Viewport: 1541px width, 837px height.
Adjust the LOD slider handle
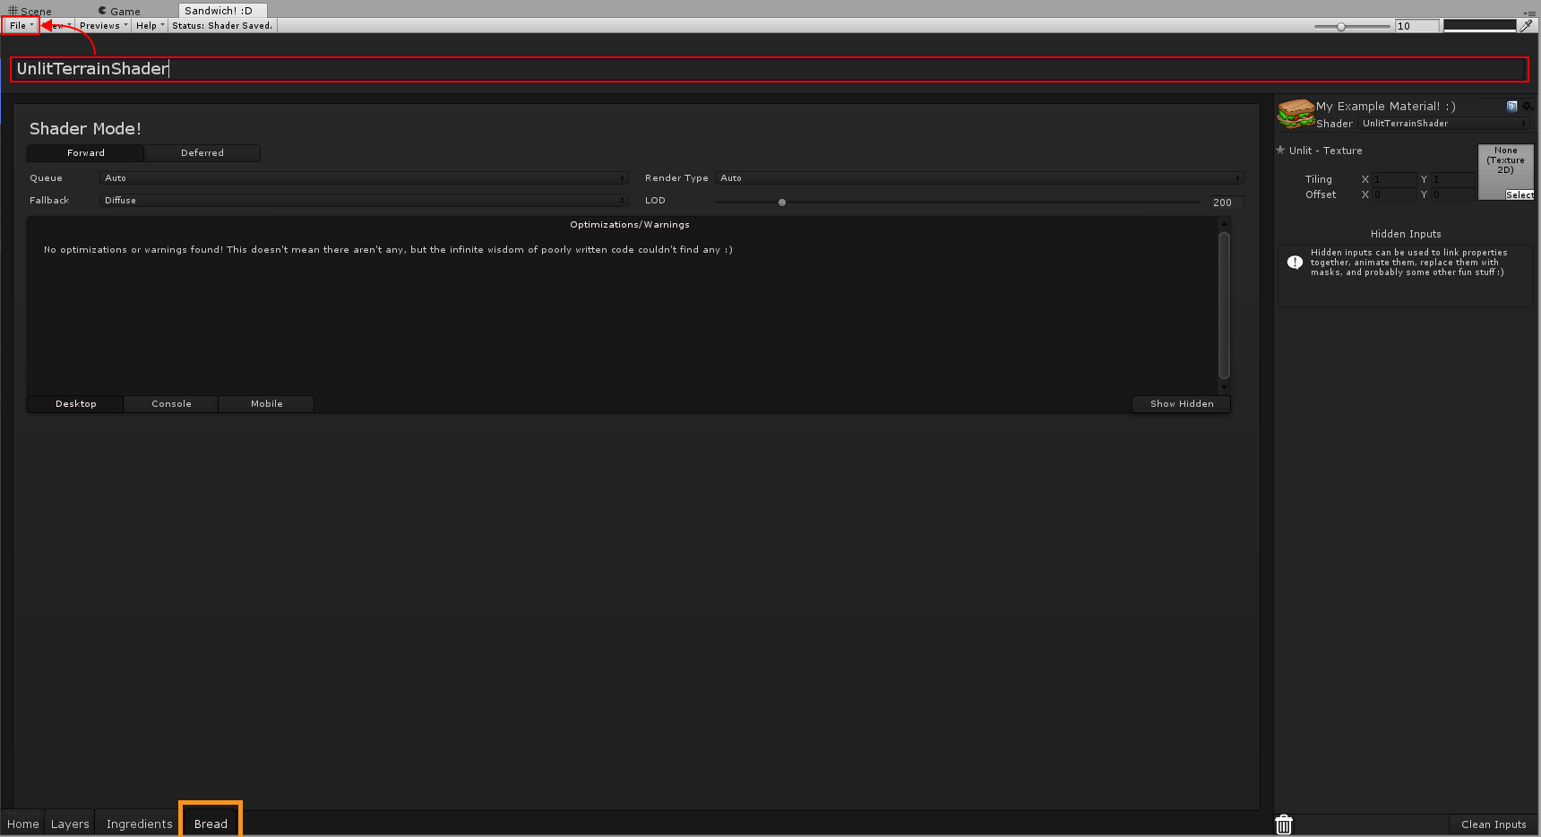[782, 203]
